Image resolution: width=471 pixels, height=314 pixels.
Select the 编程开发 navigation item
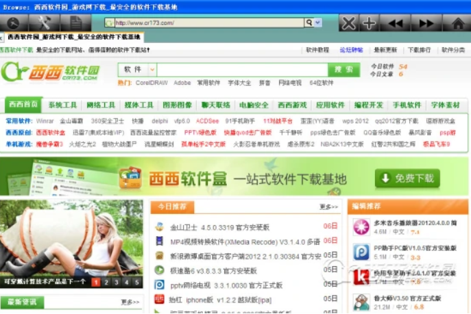coord(369,105)
